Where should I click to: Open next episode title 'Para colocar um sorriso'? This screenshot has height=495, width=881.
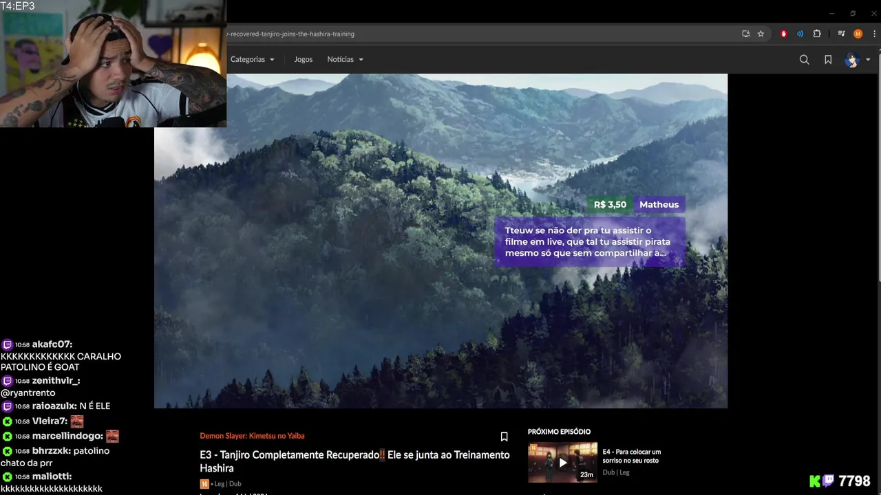[631, 456]
